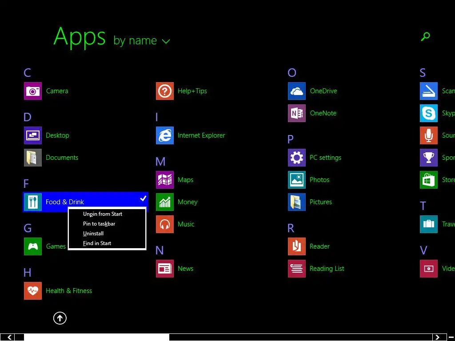This screenshot has height=341, width=455.
Task: Click the P group letter header
Action: (291, 139)
